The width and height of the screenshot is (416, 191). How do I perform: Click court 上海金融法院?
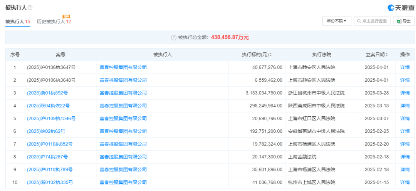(x=302, y=157)
